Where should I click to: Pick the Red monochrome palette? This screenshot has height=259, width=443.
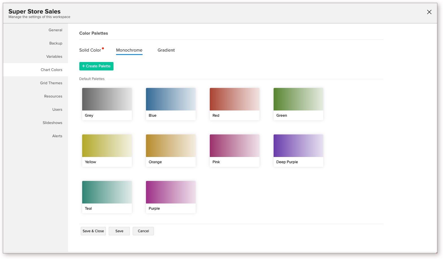pos(235,104)
